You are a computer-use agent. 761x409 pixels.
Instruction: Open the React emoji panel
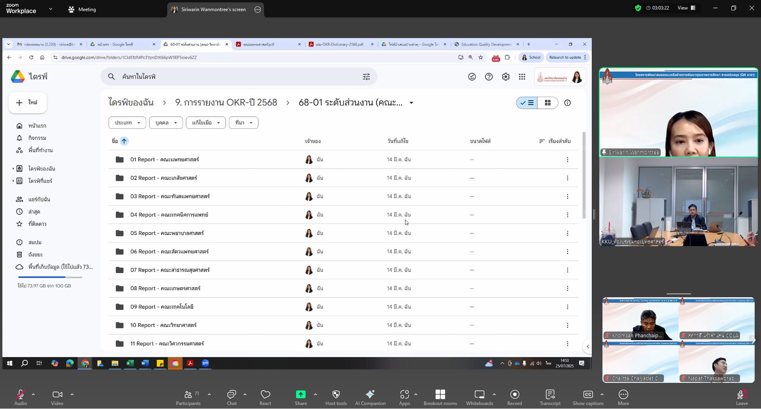[x=265, y=398]
